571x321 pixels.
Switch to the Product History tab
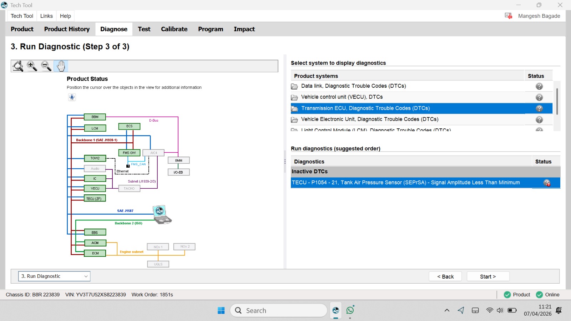pyautogui.click(x=67, y=29)
